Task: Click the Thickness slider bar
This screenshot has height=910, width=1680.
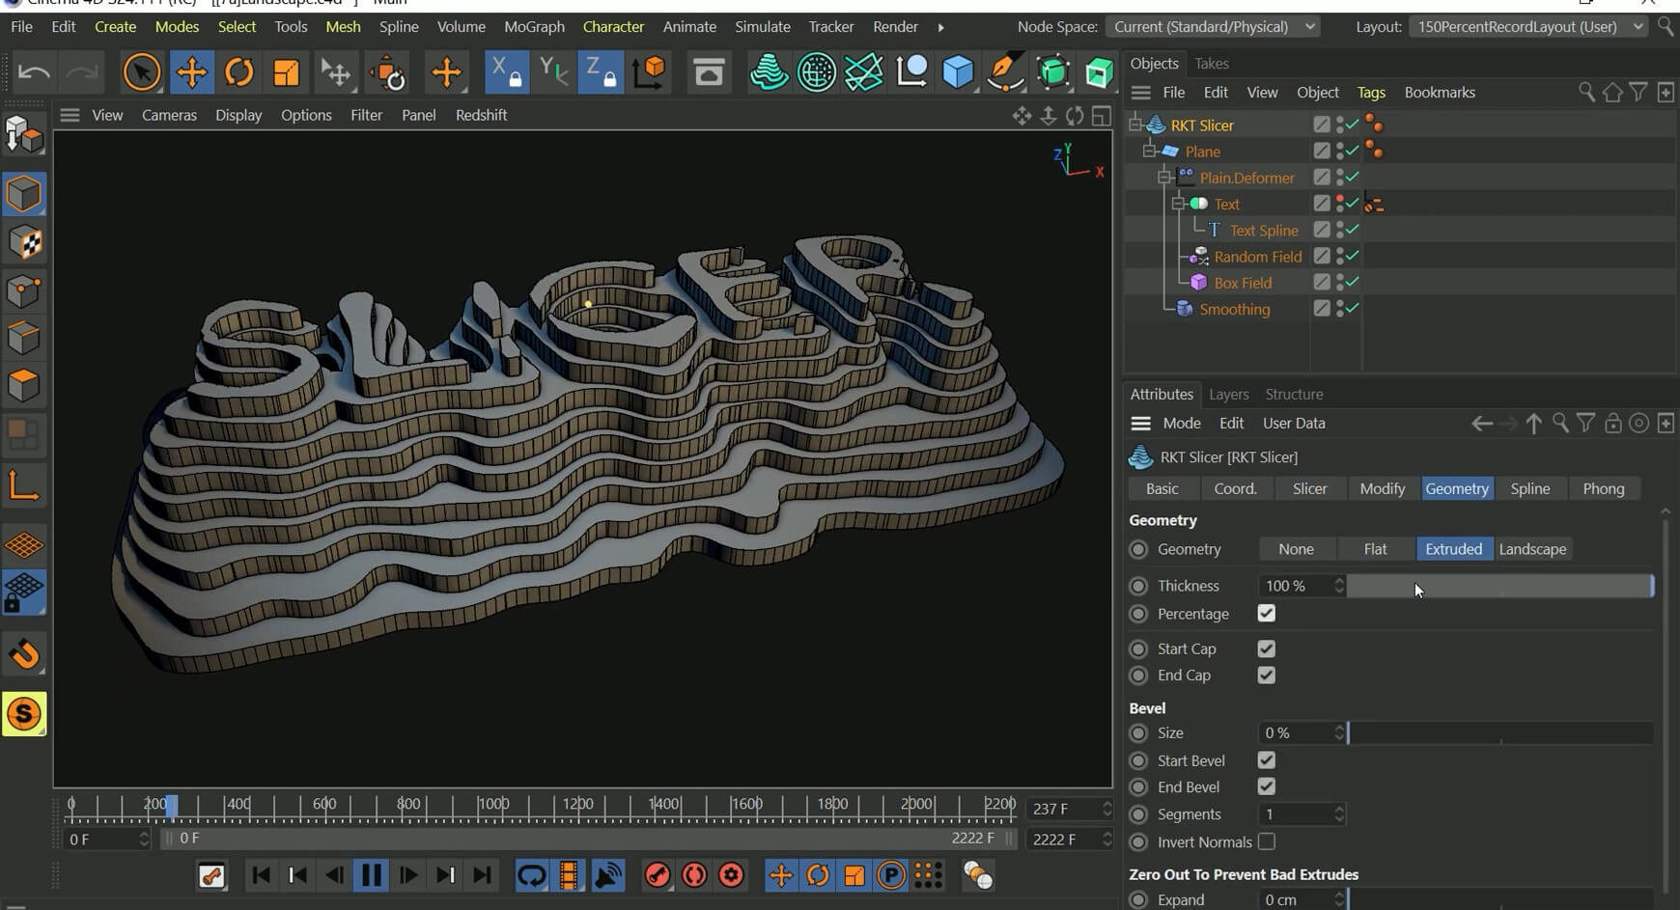Action: [1500, 586]
